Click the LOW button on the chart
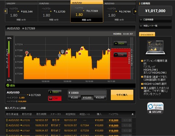 [x=120, y=55]
